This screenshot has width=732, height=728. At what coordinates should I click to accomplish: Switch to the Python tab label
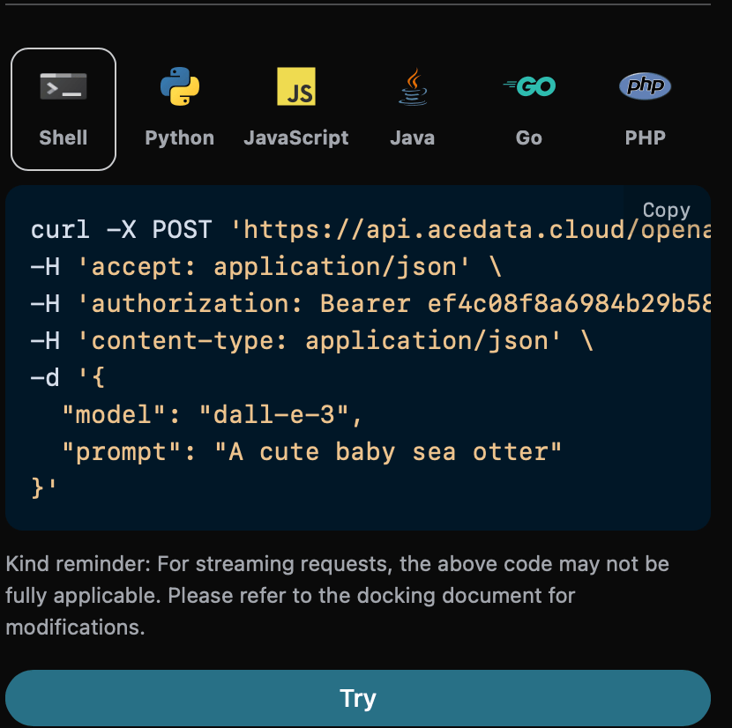click(180, 138)
